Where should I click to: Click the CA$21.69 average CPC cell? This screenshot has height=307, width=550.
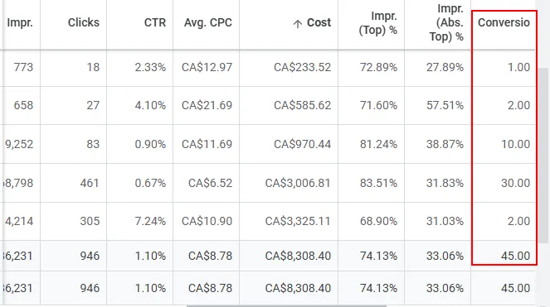coord(207,105)
